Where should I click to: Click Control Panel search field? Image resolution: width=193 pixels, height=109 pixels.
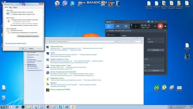131,41
